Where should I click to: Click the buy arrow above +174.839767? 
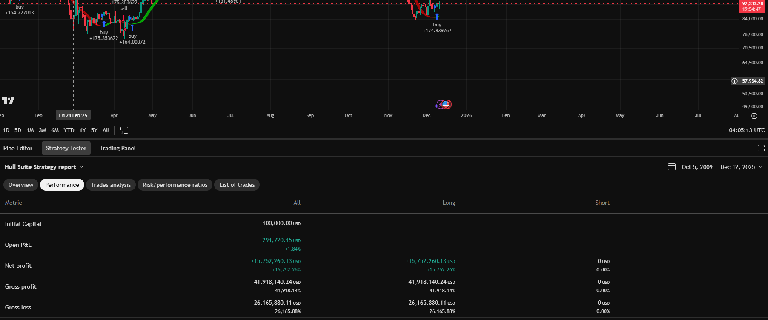click(437, 17)
